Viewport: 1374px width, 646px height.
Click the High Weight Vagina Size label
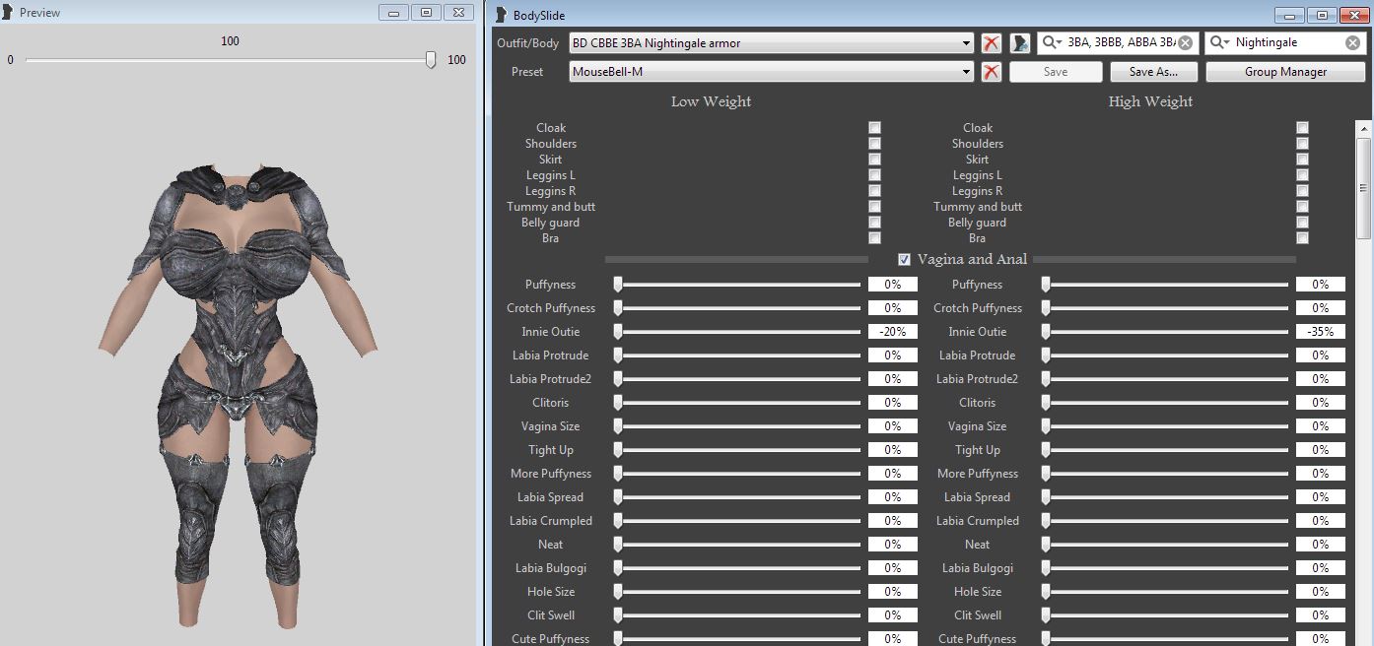pyautogui.click(x=978, y=426)
